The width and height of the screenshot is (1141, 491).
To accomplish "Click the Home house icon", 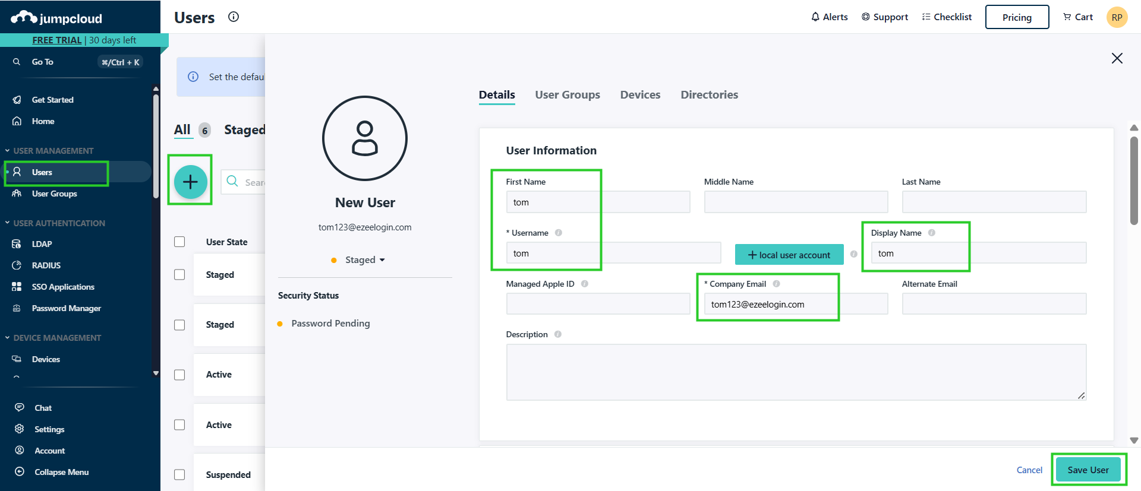I will (17, 121).
